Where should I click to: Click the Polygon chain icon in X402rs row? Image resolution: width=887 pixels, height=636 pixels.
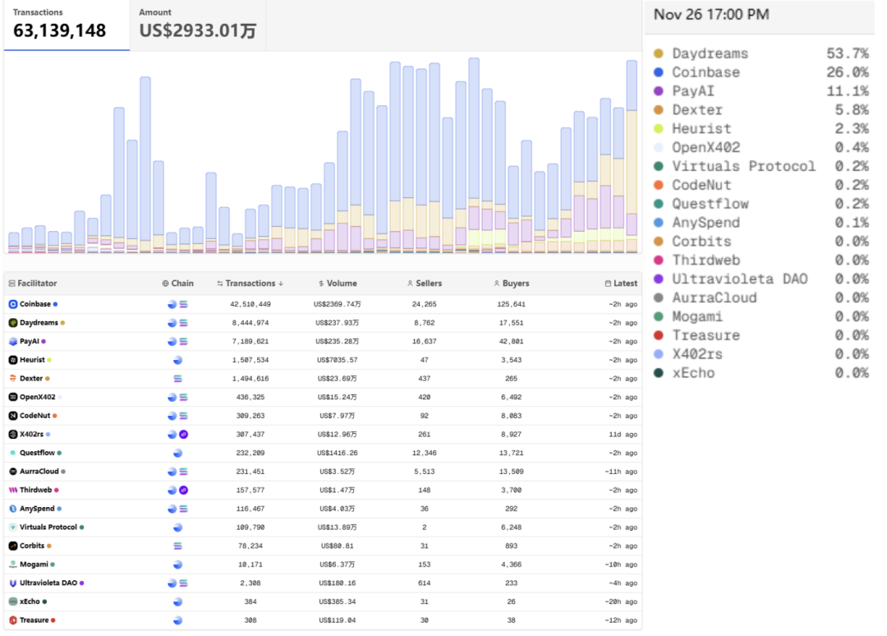[x=184, y=435]
